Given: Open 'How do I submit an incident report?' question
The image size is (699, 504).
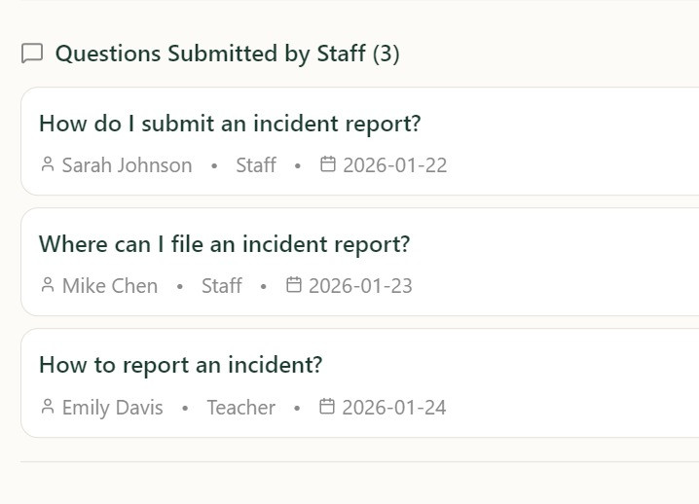Looking at the screenshot, I should tap(230, 124).
